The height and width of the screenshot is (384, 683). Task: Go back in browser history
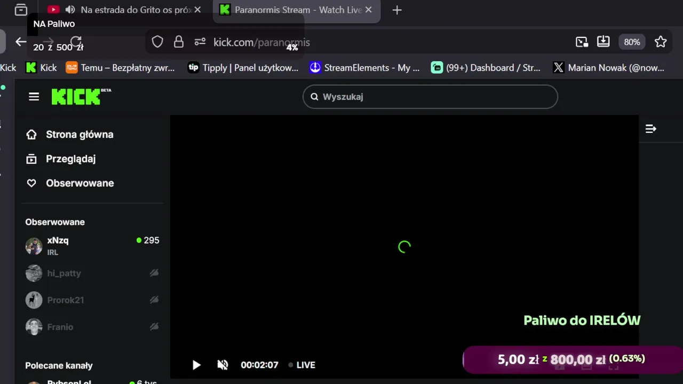click(21, 42)
